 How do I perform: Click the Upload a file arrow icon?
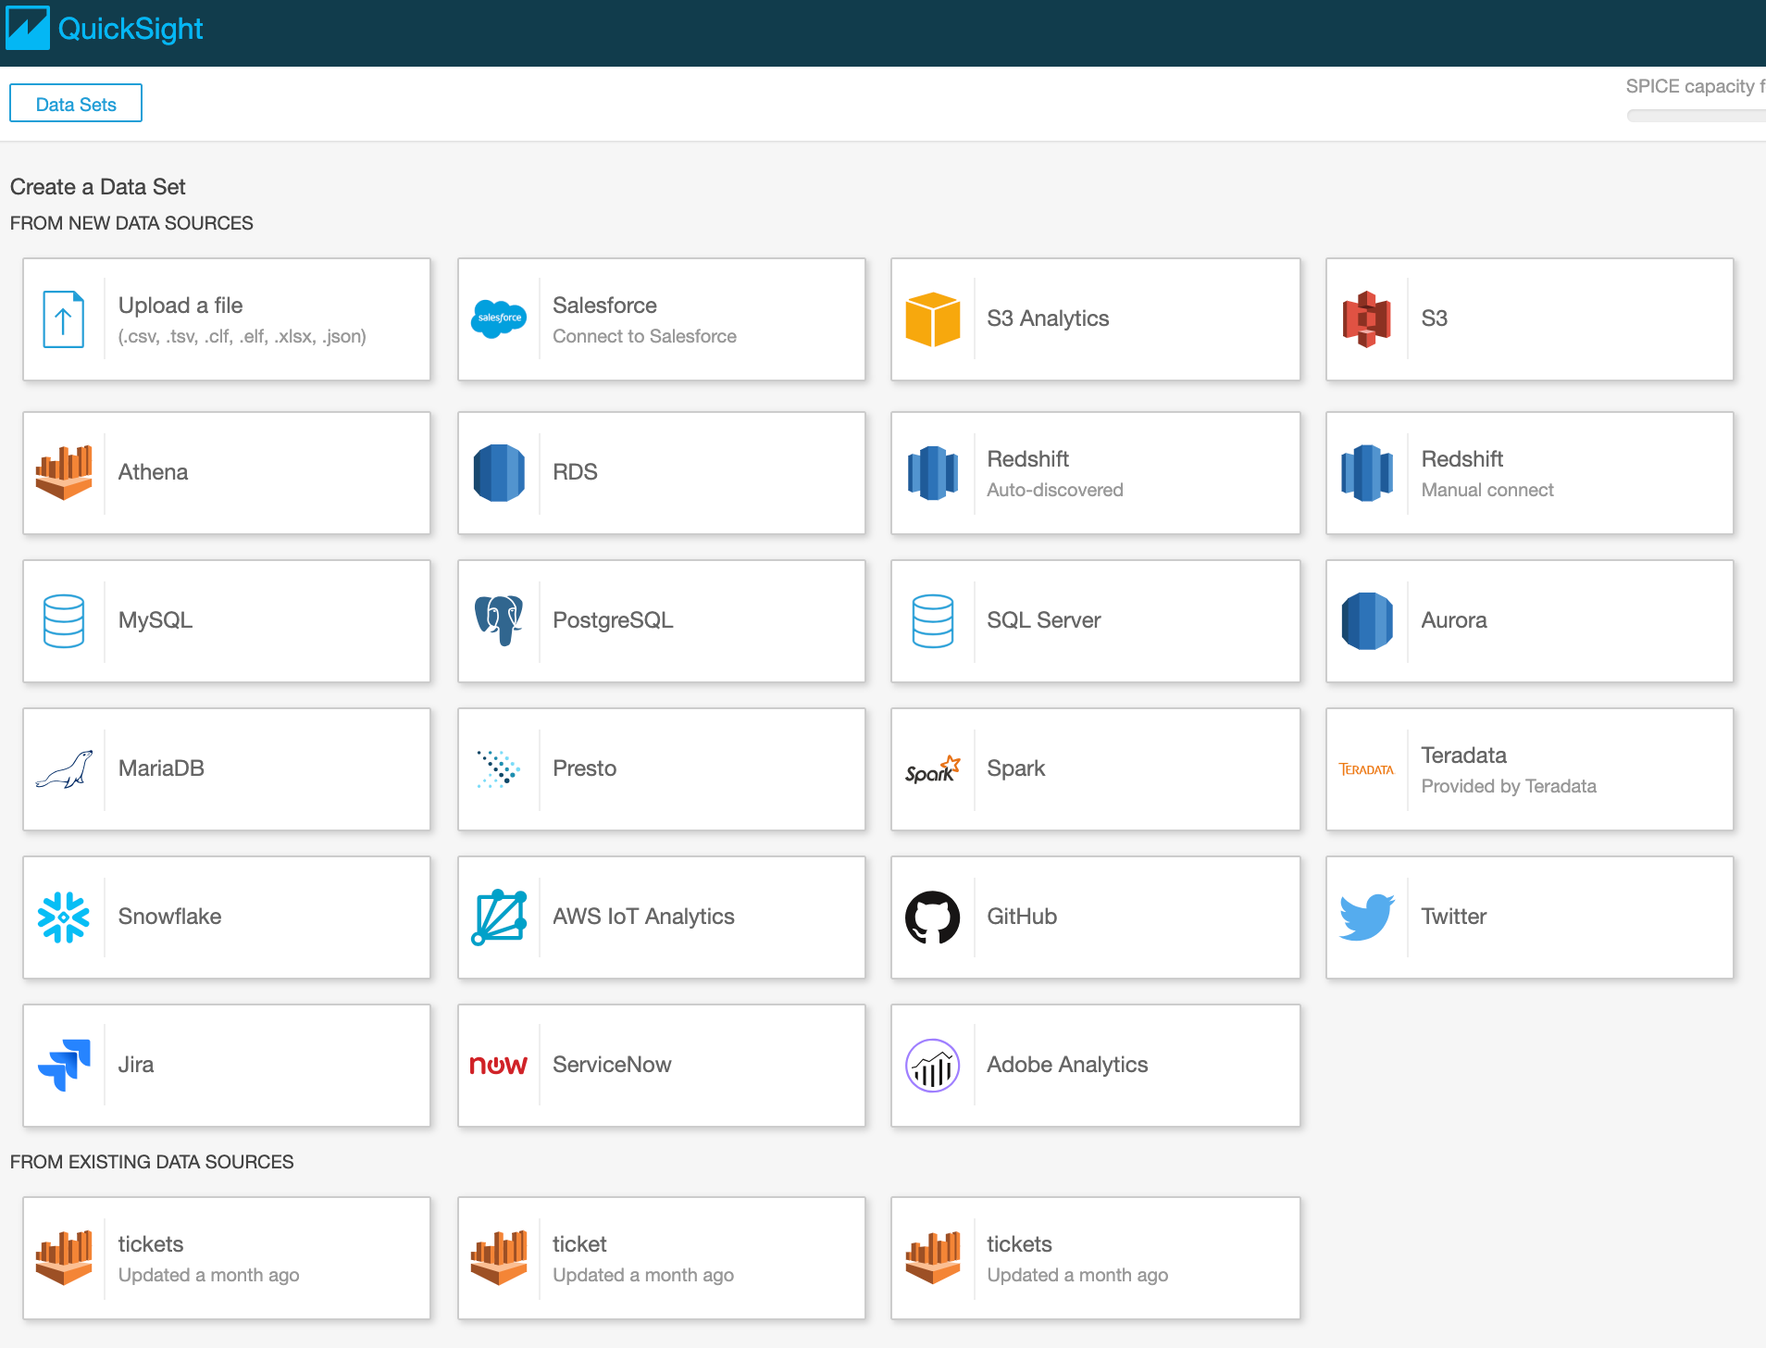(x=64, y=319)
